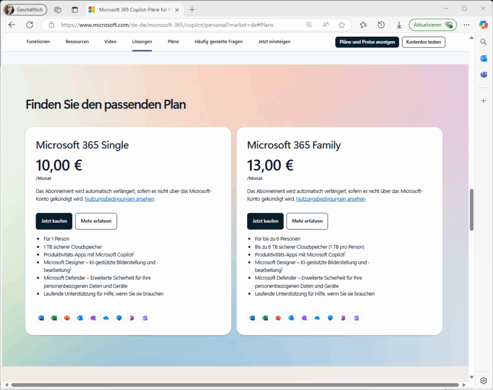Select the Video navigation item
493x390 pixels.
(110, 42)
